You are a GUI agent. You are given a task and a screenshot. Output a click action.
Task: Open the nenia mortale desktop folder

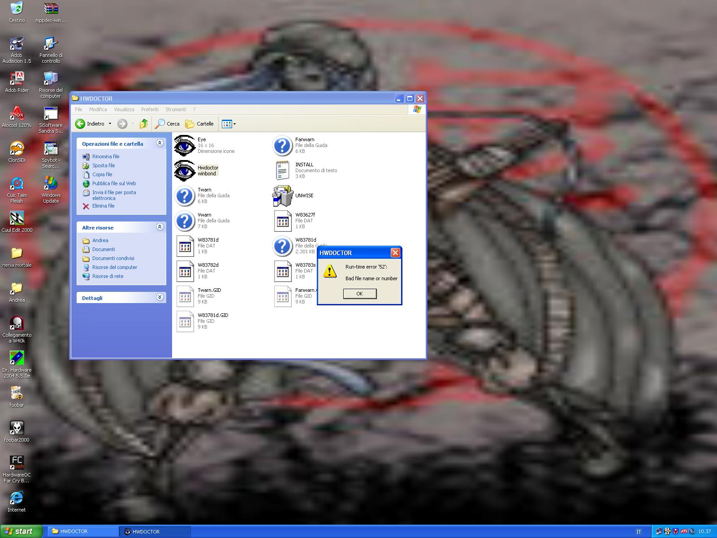coord(17,256)
